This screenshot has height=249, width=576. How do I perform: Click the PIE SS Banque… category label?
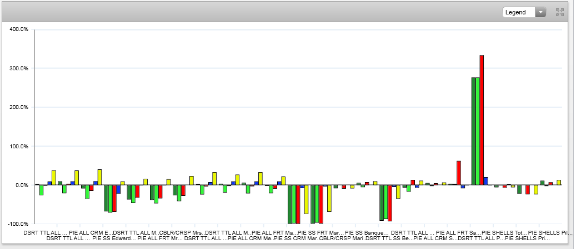pos(366,232)
